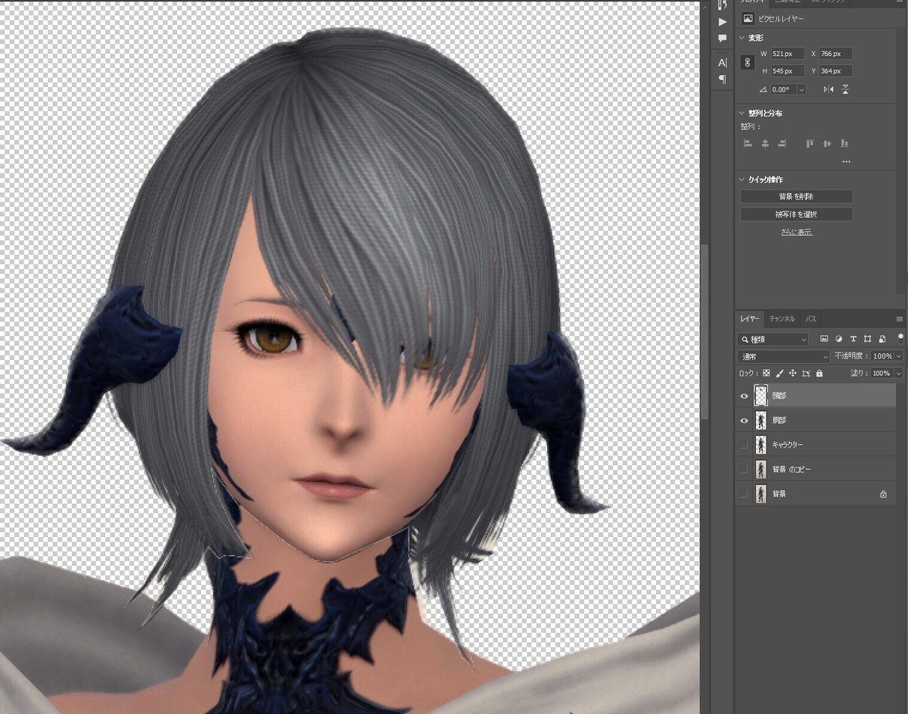Click lock icon on 背景 layer
The height and width of the screenshot is (714, 908).
click(x=882, y=494)
